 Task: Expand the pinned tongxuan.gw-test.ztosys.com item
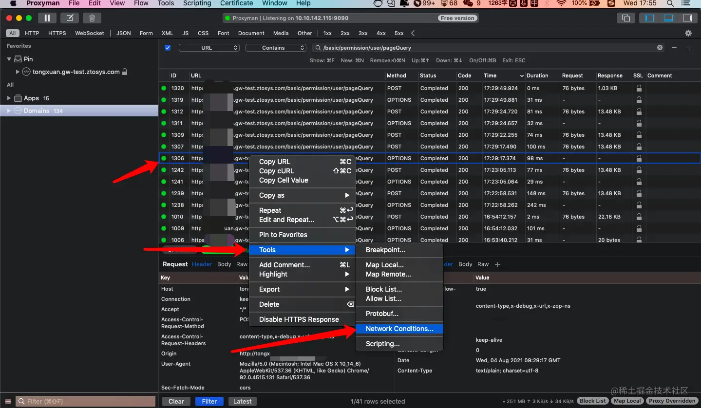coord(18,72)
